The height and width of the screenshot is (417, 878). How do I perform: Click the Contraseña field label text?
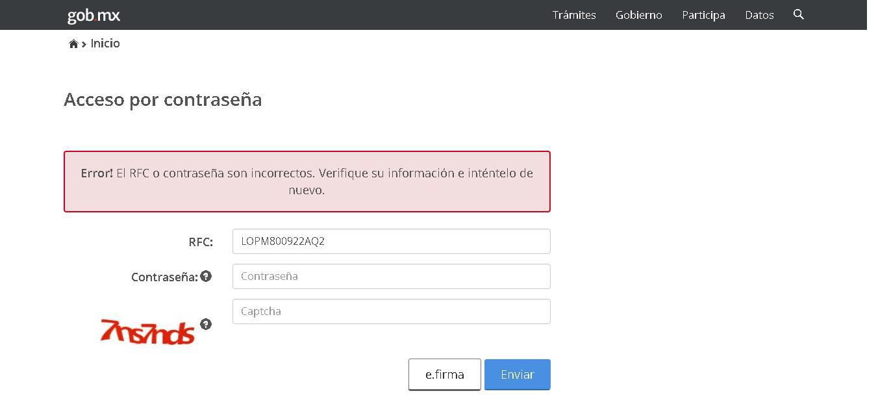coord(164,277)
